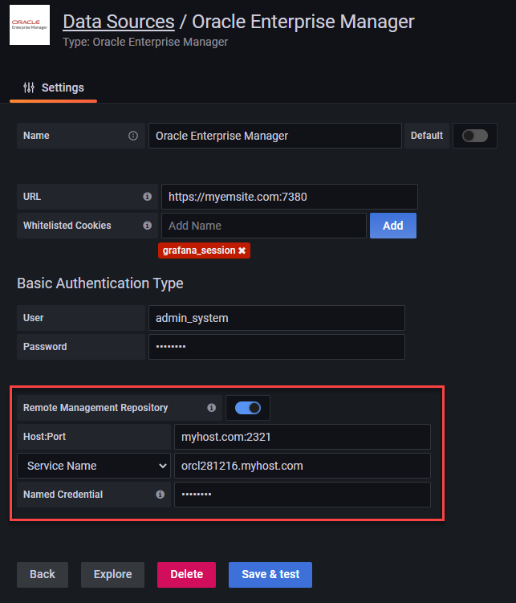
Task: Click the Whitelisted Cookies info icon
Action: pyautogui.click(x=147, y=226)
